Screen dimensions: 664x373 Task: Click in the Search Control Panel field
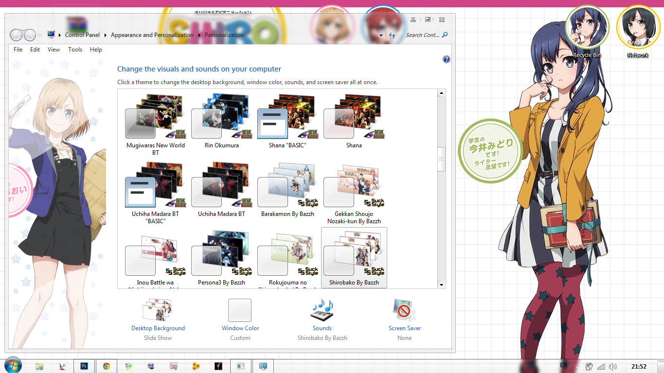click(x=422, y=35)
